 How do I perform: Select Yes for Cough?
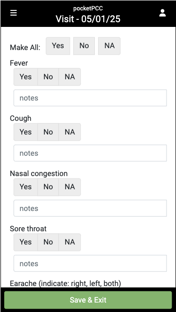point(25,132)
